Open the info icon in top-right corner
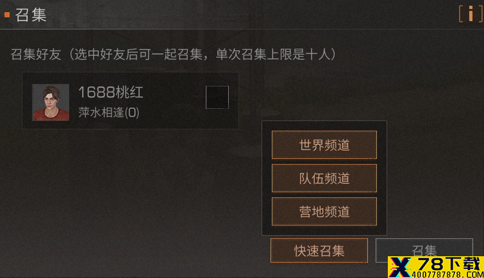484x278 pixels. pyautogui.click(x=471, y=14)
